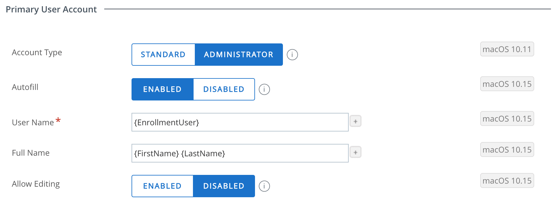
Task: Click the macOS 10.15 badge beside Allow Editing
Action: pyautogui.click(x=507, y=180)
